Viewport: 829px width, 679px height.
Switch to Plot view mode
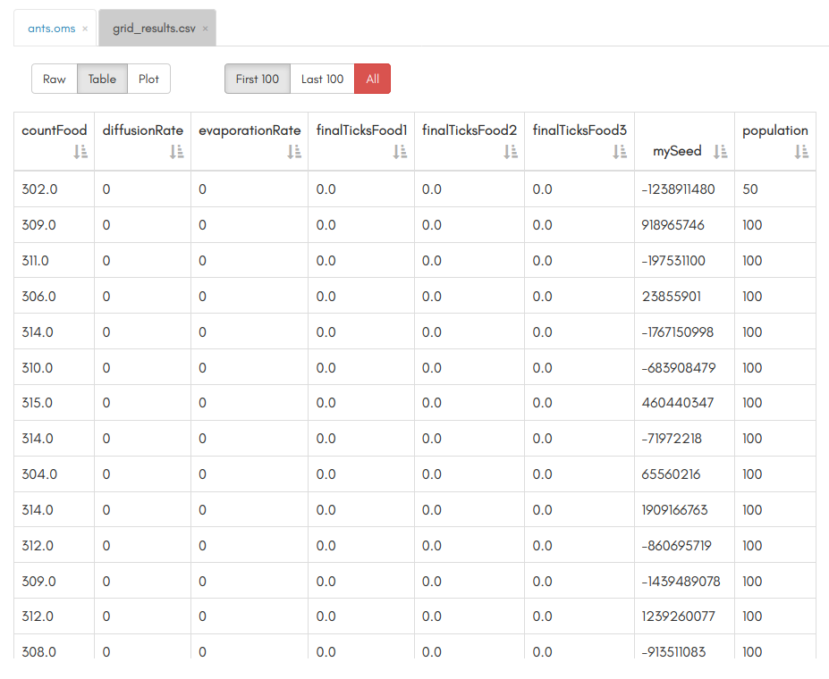coord(148,79)
